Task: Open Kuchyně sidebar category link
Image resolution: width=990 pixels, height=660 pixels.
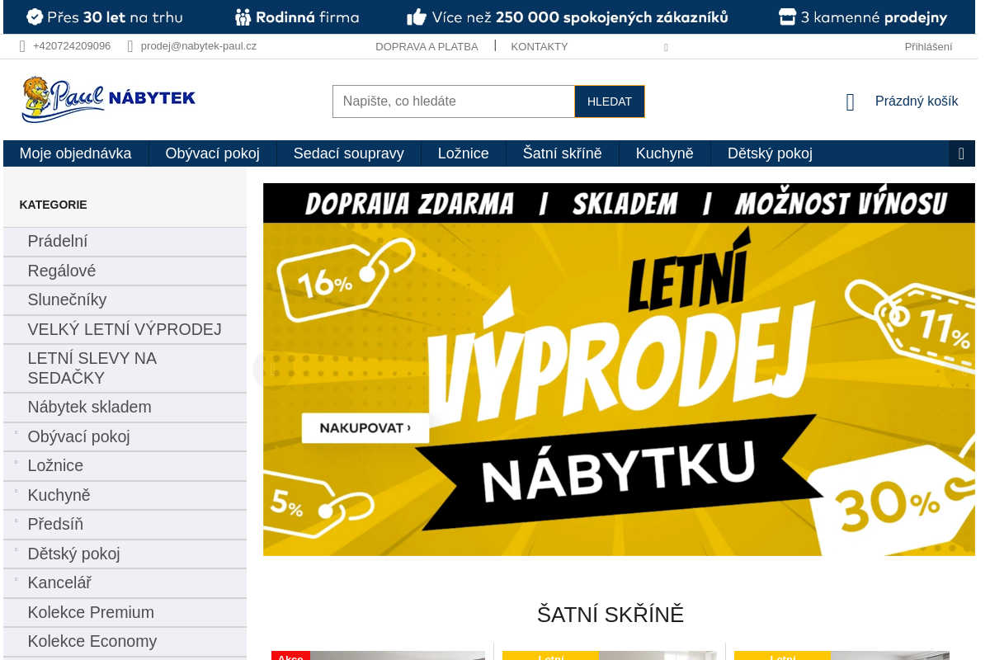Action: click(59, 496)
